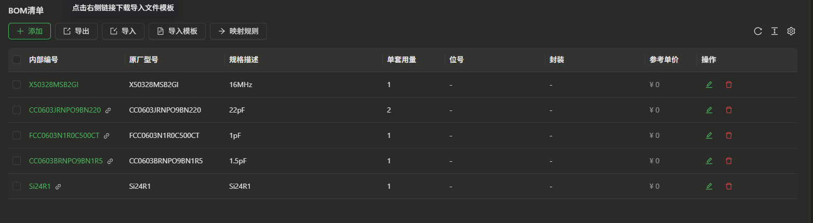Open the column settings gear icon
Image resolution: width=813 pixels, height=223 pixels.
[x=791, y=31]
